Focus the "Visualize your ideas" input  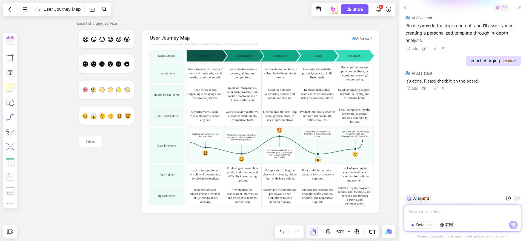coord(462,212)
